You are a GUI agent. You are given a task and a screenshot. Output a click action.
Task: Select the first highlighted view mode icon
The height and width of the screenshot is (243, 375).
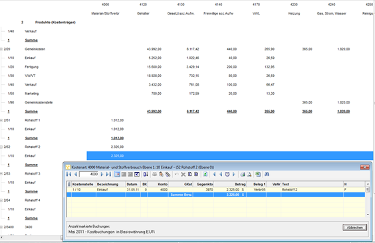coord(117,174)
